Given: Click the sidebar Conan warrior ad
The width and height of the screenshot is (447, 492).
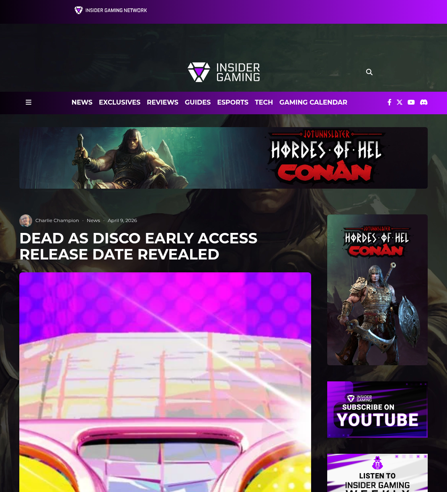Looking at the screenshot, I should coord(377,290).
